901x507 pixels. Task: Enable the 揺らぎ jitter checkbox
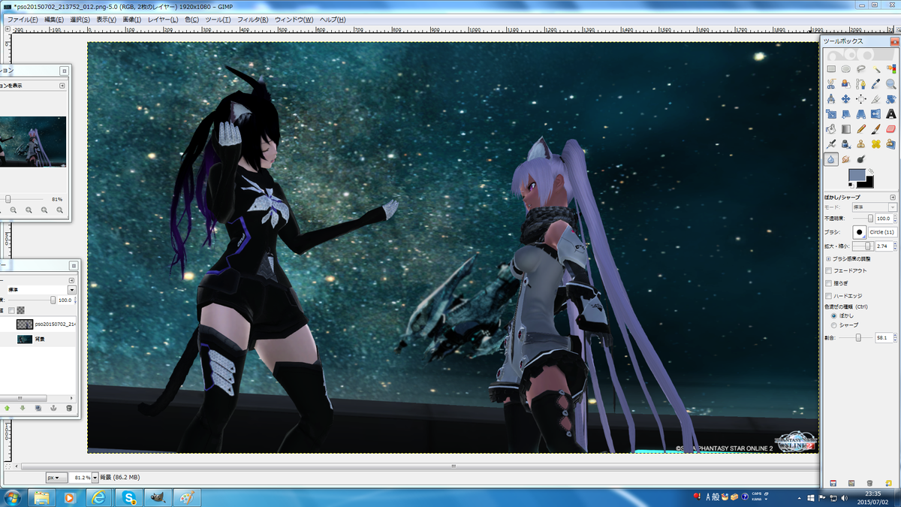coord(828,283)
